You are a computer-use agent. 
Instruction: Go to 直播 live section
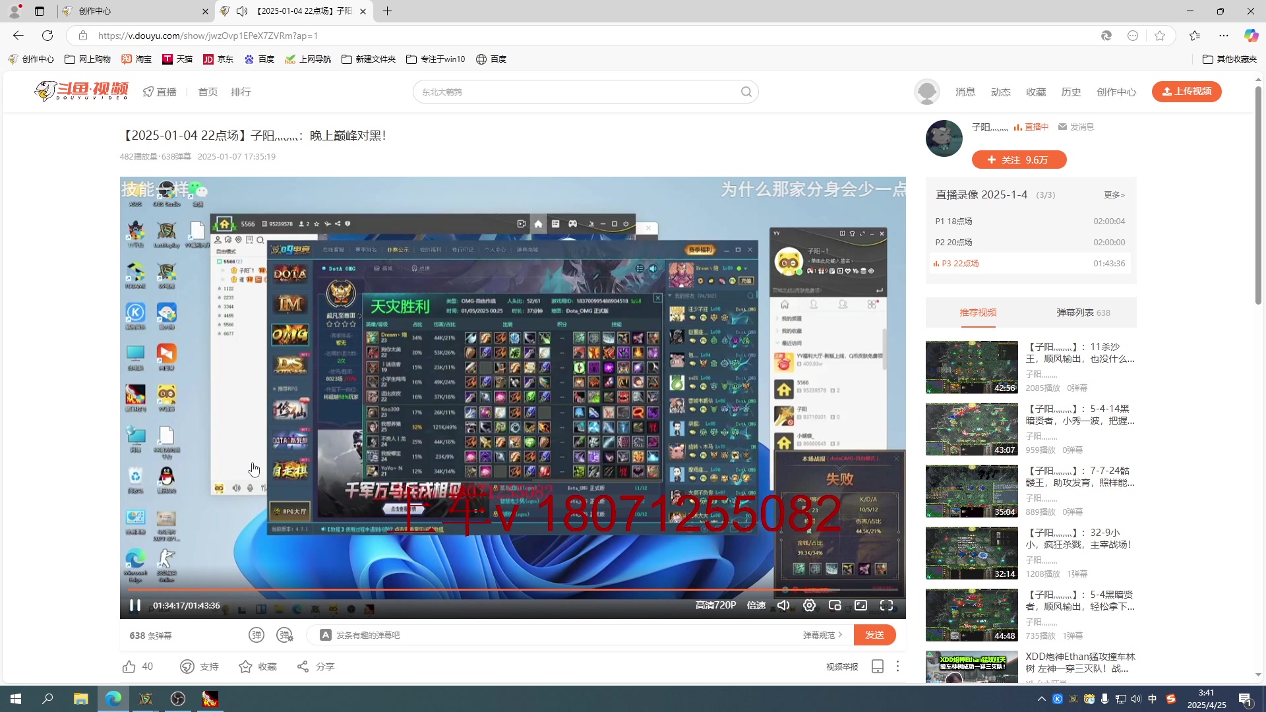point(160,92)
